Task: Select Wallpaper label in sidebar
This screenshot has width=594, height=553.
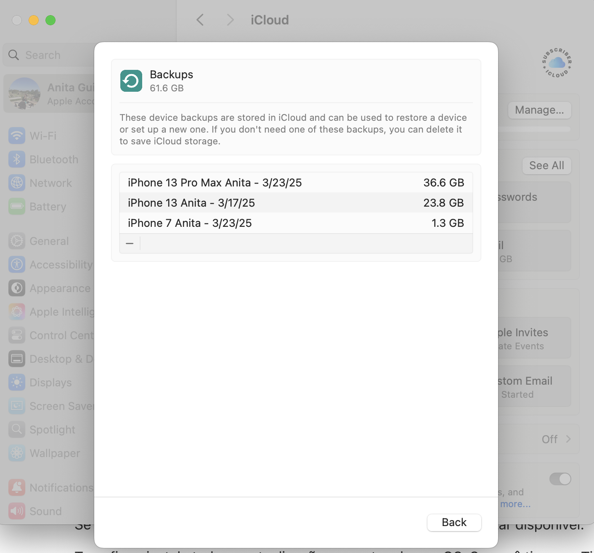Action: (55, 453)
